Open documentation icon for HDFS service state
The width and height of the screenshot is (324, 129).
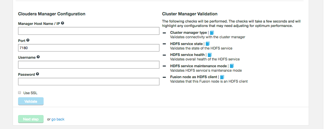tap(208, 44)
